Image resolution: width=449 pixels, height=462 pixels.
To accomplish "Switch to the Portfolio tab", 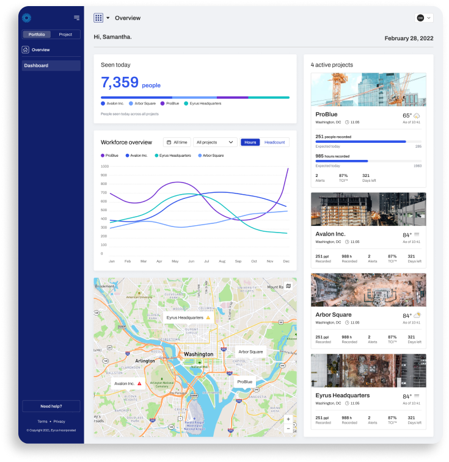I will click(37, 34).
